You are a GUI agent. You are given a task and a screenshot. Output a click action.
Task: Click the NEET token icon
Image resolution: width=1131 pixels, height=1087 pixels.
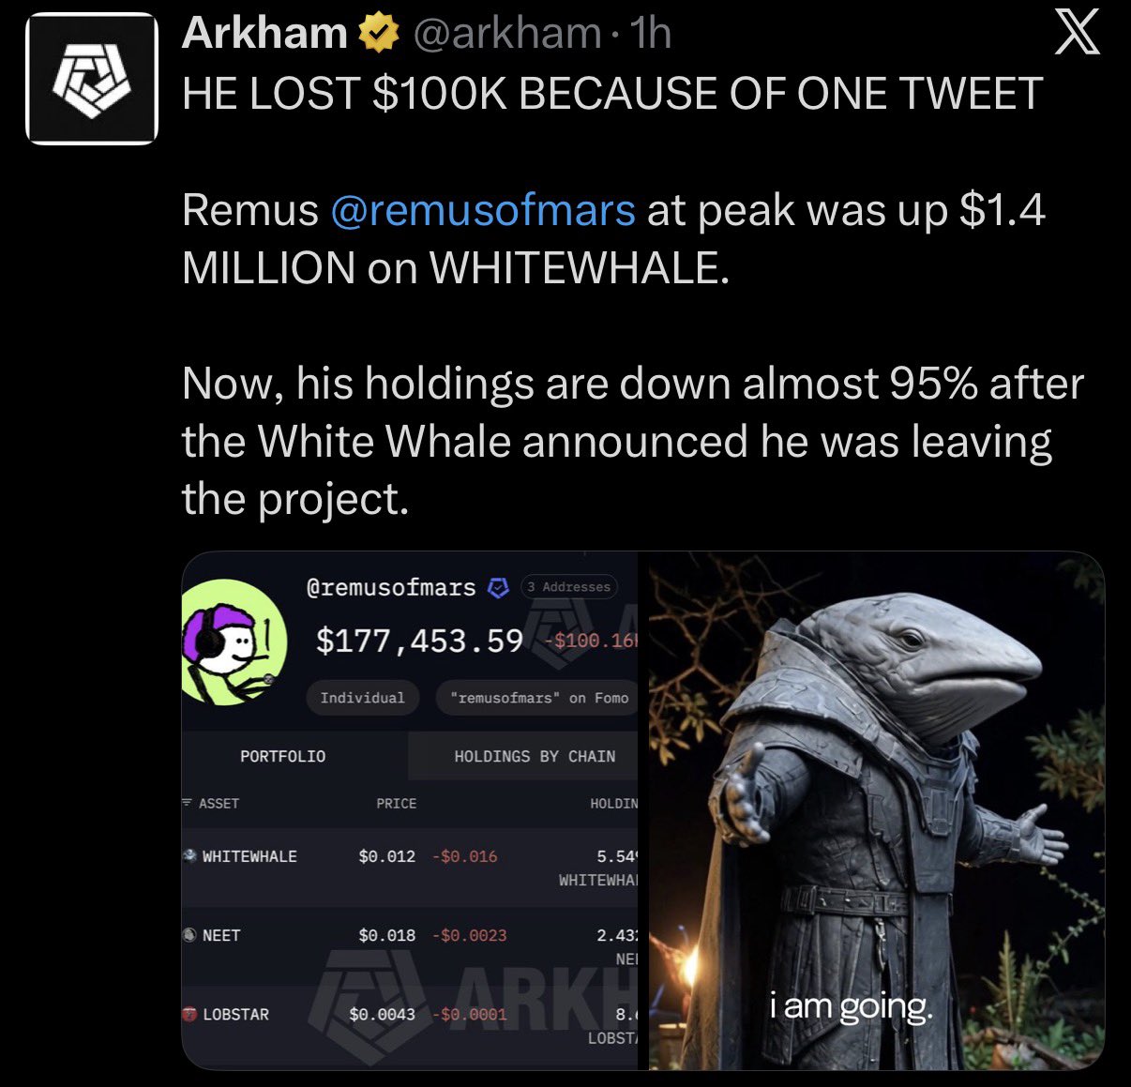pyautogui.click(x=189, y=935)
